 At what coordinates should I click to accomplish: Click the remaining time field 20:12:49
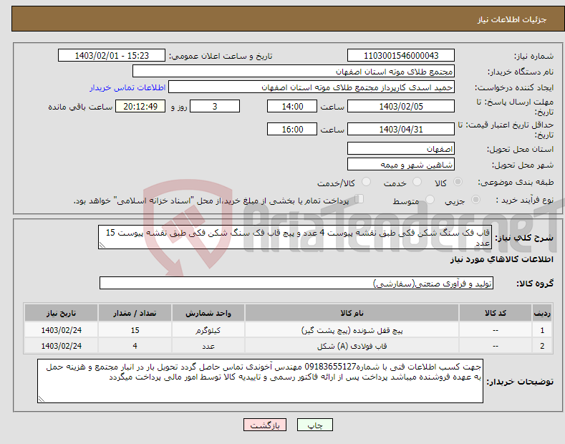(140, 106)
